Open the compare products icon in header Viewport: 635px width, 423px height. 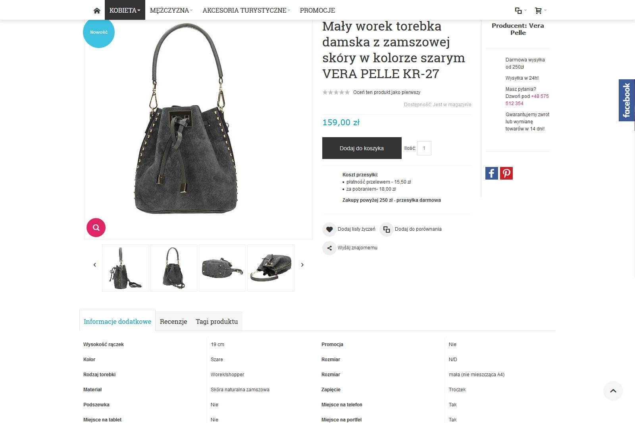(x=518, y=11)
